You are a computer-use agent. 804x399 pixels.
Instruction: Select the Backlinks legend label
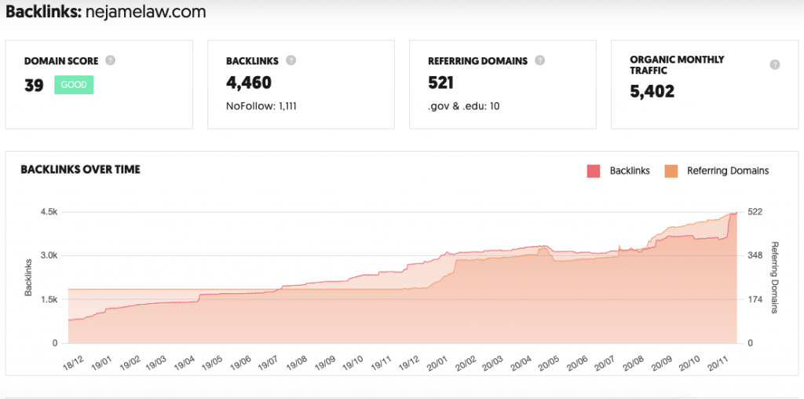pyautogui.click(x=630, y=171)
